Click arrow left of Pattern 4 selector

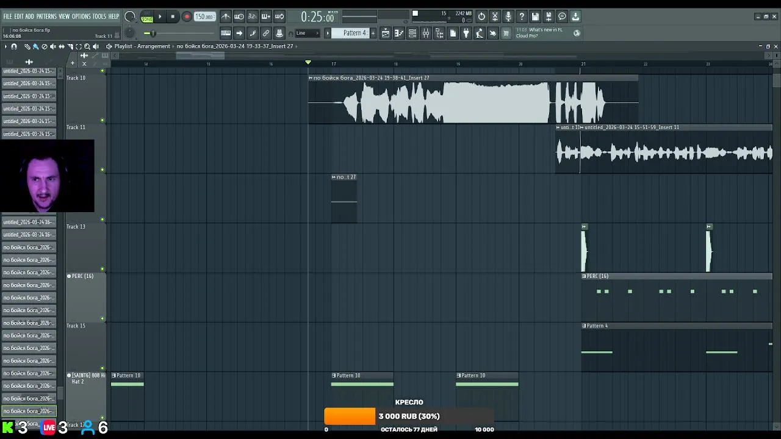(328, 33)
